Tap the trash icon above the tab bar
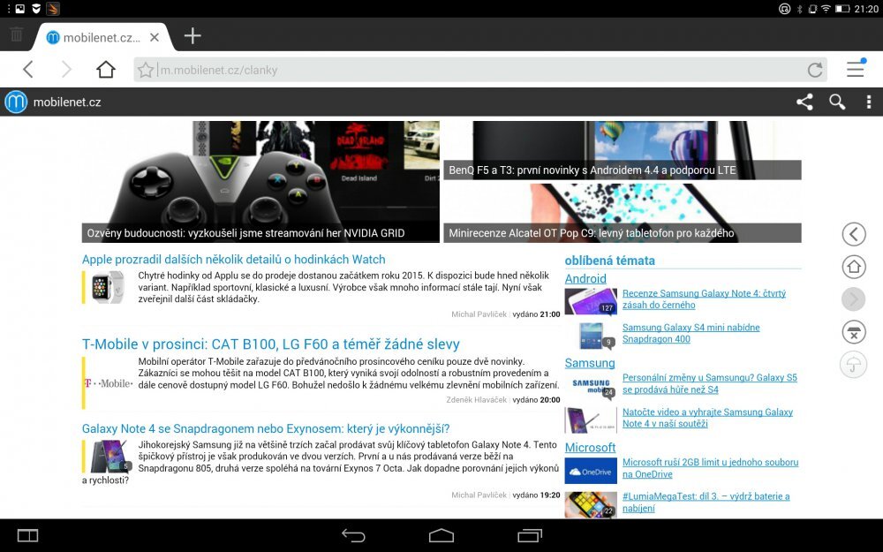Viewport: 883px width, 552px height. (16, 34)
